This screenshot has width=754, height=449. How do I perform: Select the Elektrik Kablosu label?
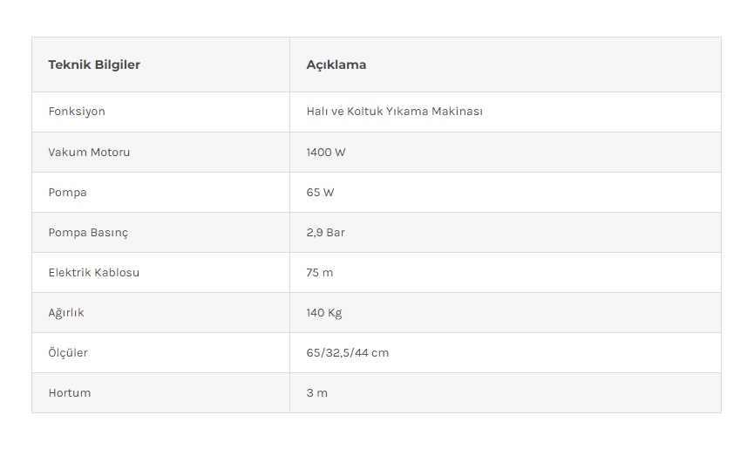point(94,273)
